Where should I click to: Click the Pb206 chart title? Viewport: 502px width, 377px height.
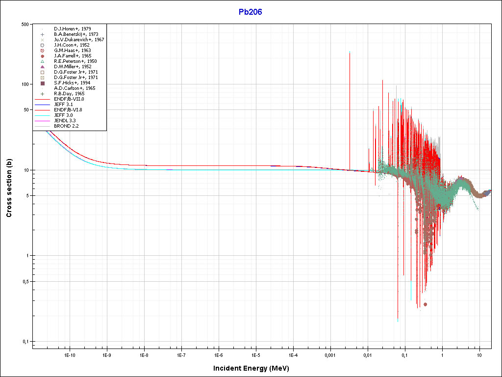(x=251, y=12)
